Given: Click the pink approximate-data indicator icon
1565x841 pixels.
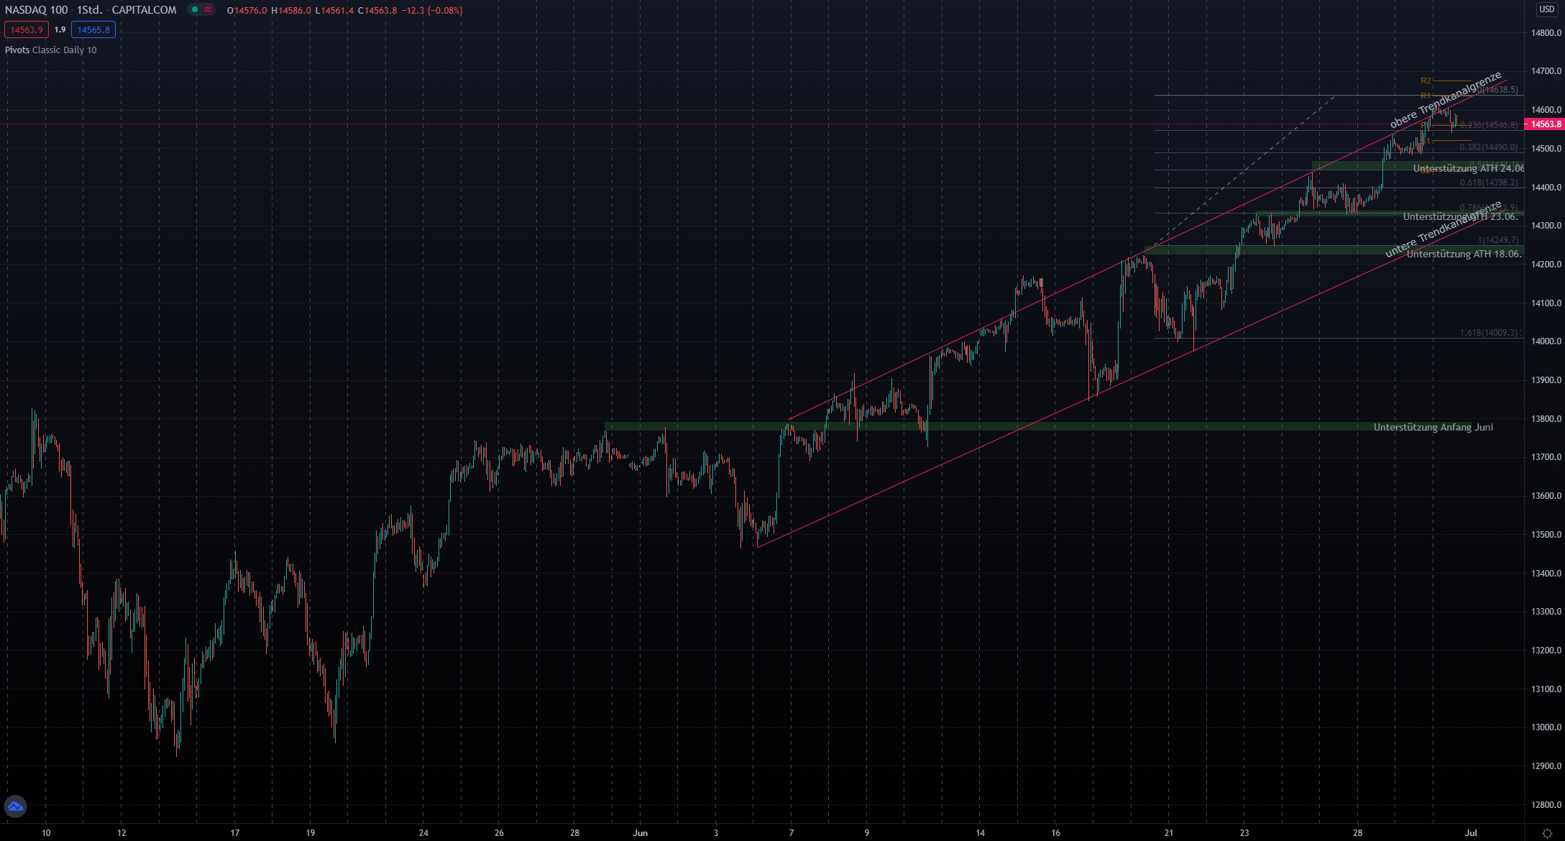Looking at the screenshot, I should (208, 10).
